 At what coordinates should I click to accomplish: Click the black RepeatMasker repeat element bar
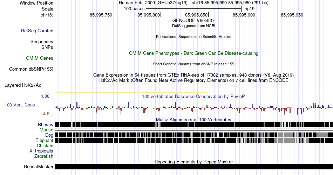coord(194,167)
